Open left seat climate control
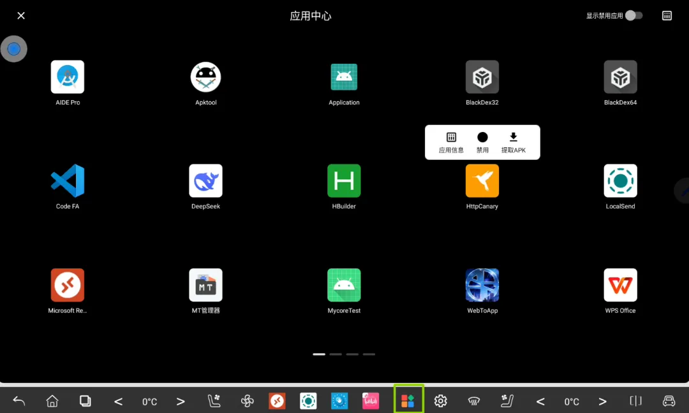This screenshot has width=689, height=413. [214, 401]
